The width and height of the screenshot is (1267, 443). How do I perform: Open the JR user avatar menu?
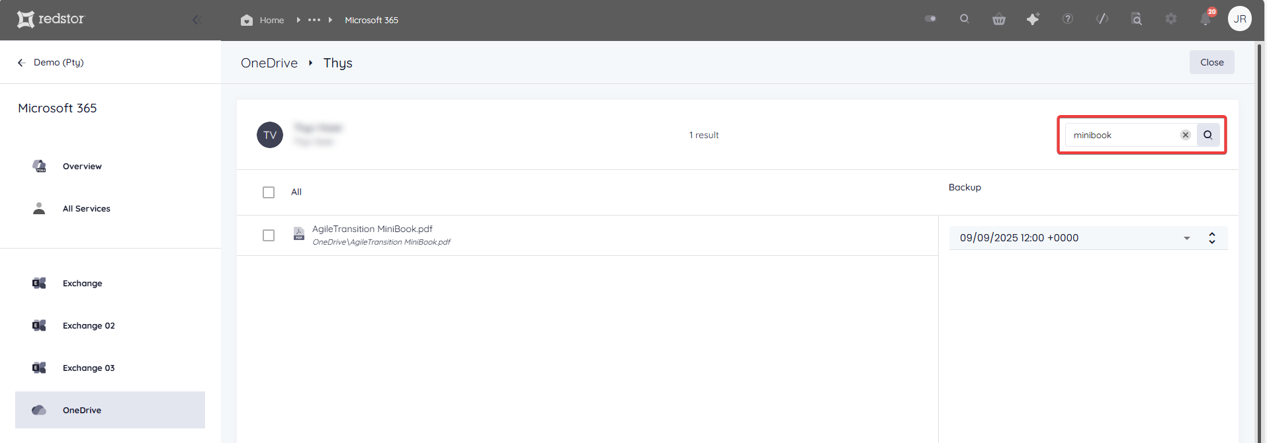[x=1240, y=19]
